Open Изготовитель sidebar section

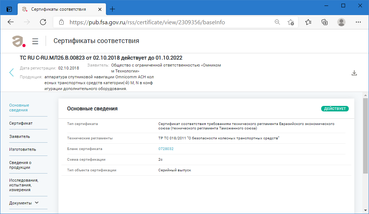point(22,149)
